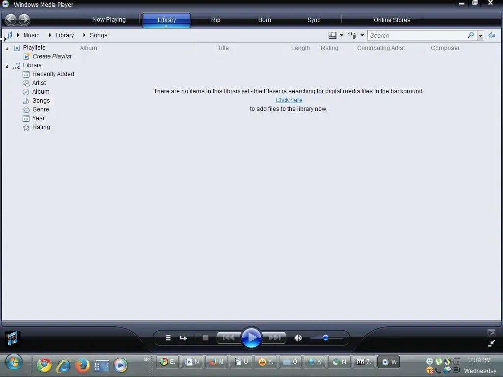Image resolution: width=503 pixels, height=377 pixels.
Task: Click the Composer column header
Action: [445, 48]
